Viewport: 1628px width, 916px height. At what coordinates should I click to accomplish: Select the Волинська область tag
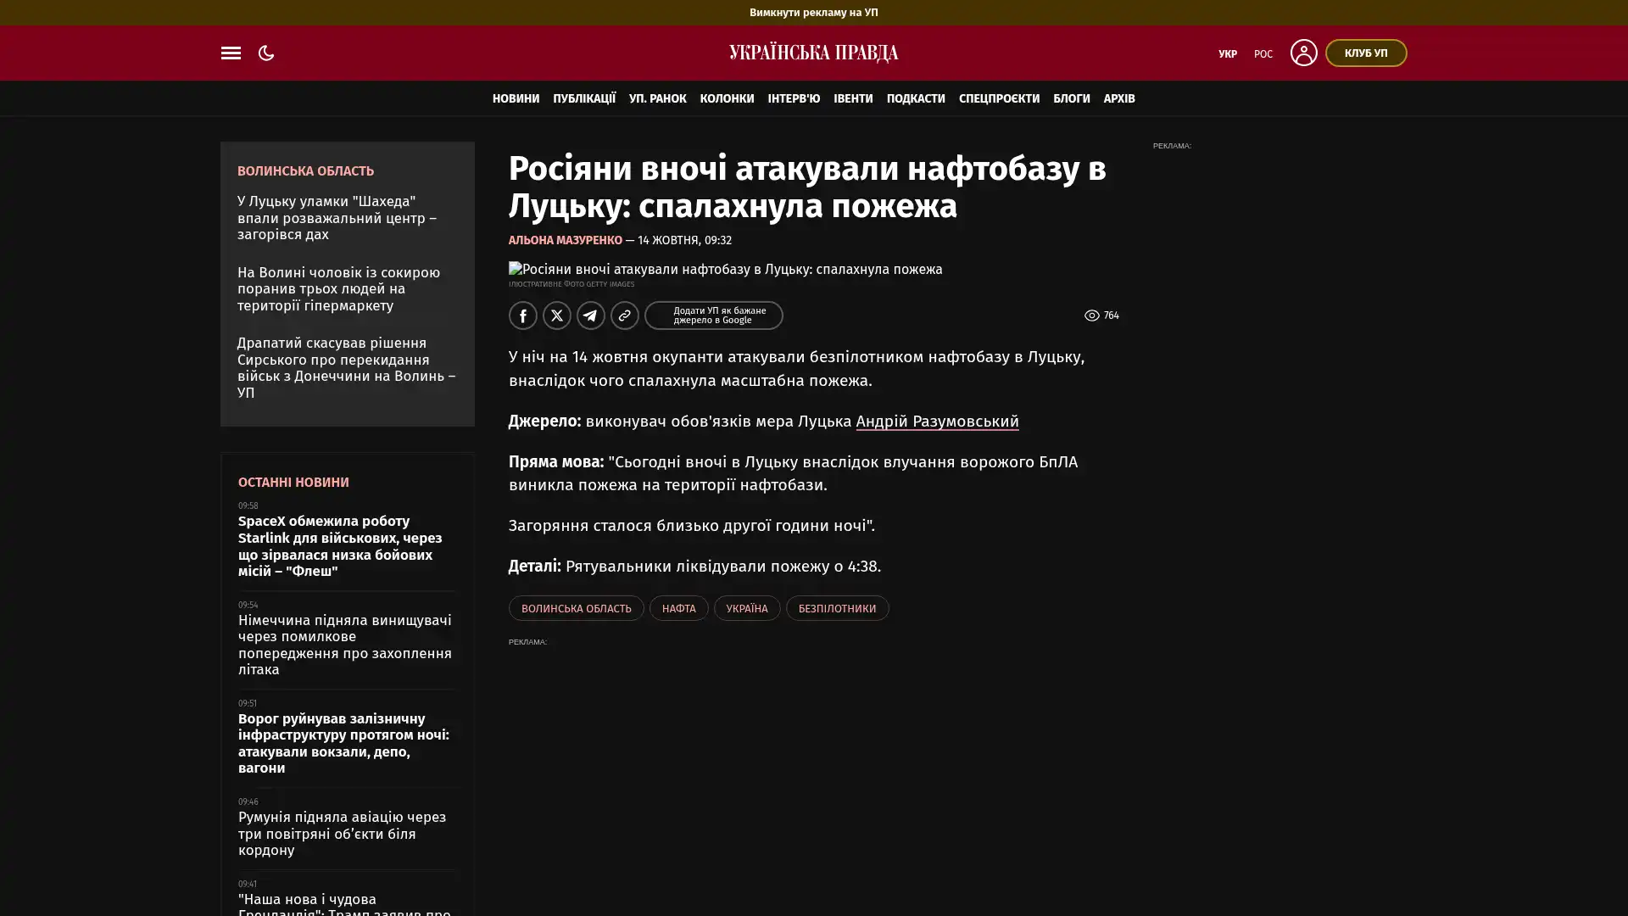(577, 608)
